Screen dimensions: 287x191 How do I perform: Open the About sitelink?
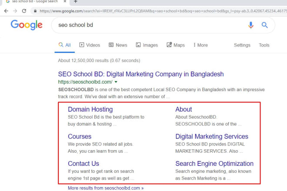point(184,109)
